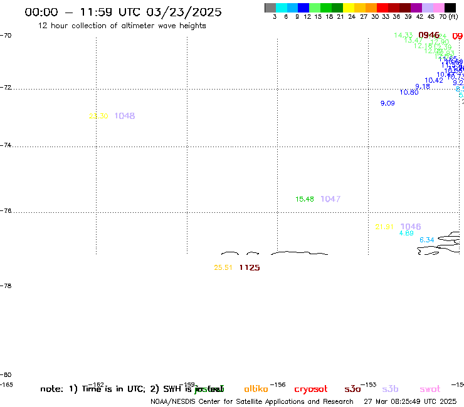Click the chart title with the 03/23/2025 date
The width and height of the screenshot is (464, 407).
[123, 12]
